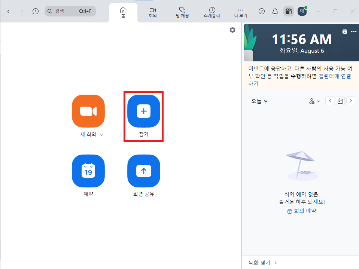
Task: Open the attendee filter dropdown near calendar
Action: (314, 101)
